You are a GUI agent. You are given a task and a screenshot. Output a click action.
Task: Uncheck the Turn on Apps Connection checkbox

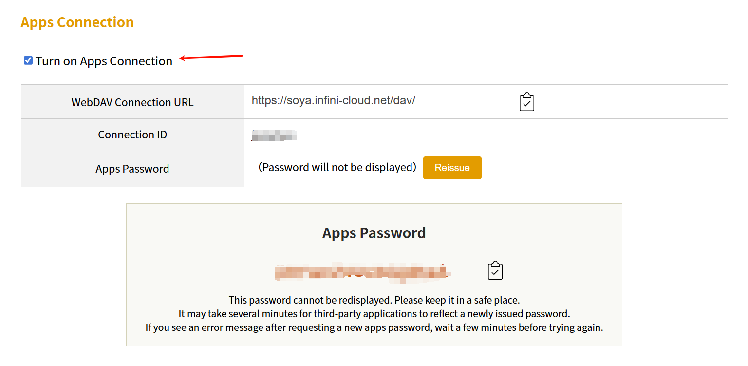click(28, 60)
